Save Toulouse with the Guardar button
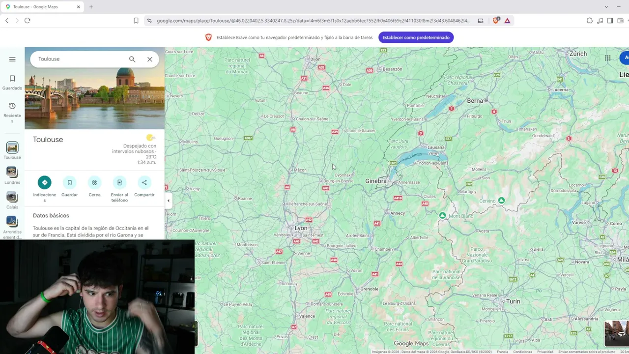 (x=70, y=187)
